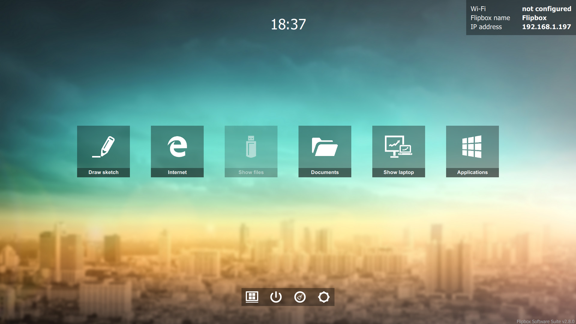576x324 pixels.
Task: Click the Windows desktop icon in bottom bar
Action: click(x=252, y=297)
